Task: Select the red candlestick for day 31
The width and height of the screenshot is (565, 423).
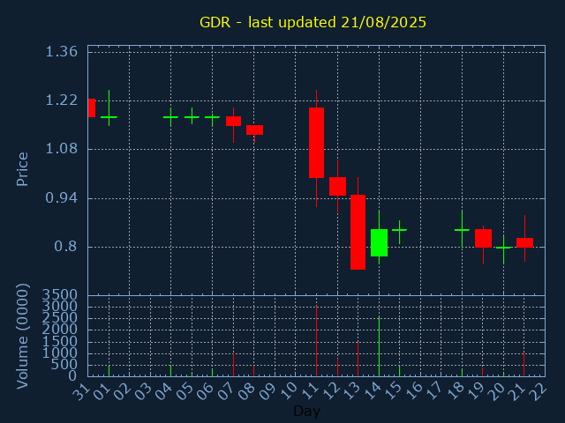Action: coord(92,108)
